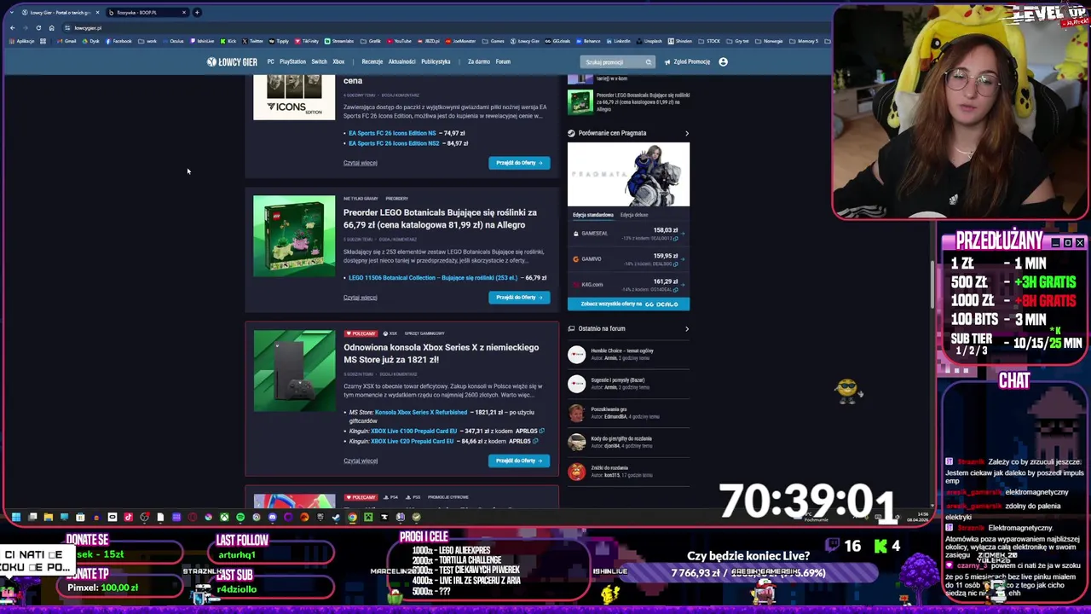Click the search magnifier icon
1091x614 pixels.
(649, 61)
